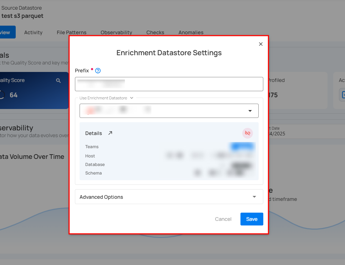This screenshot has width=345, height=265.
Task: Switch to the Activity tab
Action: [x=33, y=32]
